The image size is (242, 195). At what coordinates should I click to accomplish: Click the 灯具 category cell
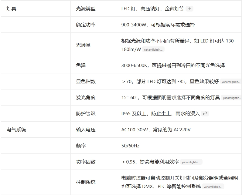tap(12, 9)
